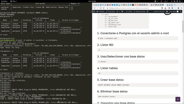
Task: Open the system power menu dropdown
Action: click(x=181, y=1)
